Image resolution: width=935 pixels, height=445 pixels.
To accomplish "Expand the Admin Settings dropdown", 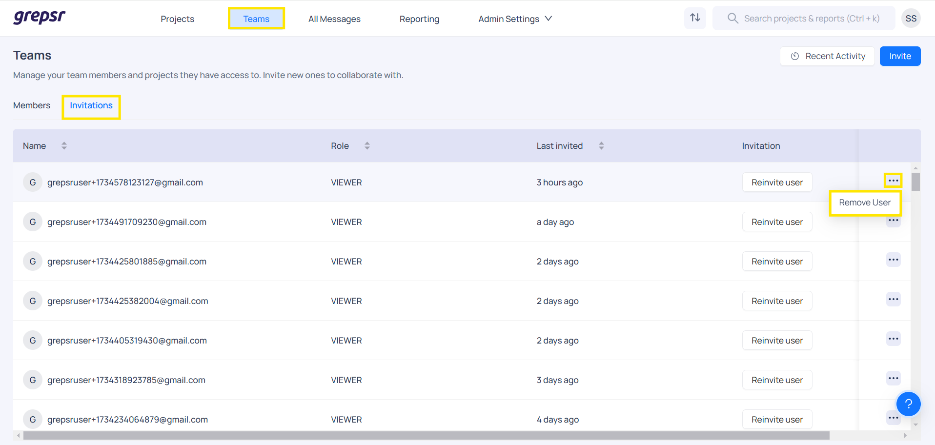I will (515, 19).
